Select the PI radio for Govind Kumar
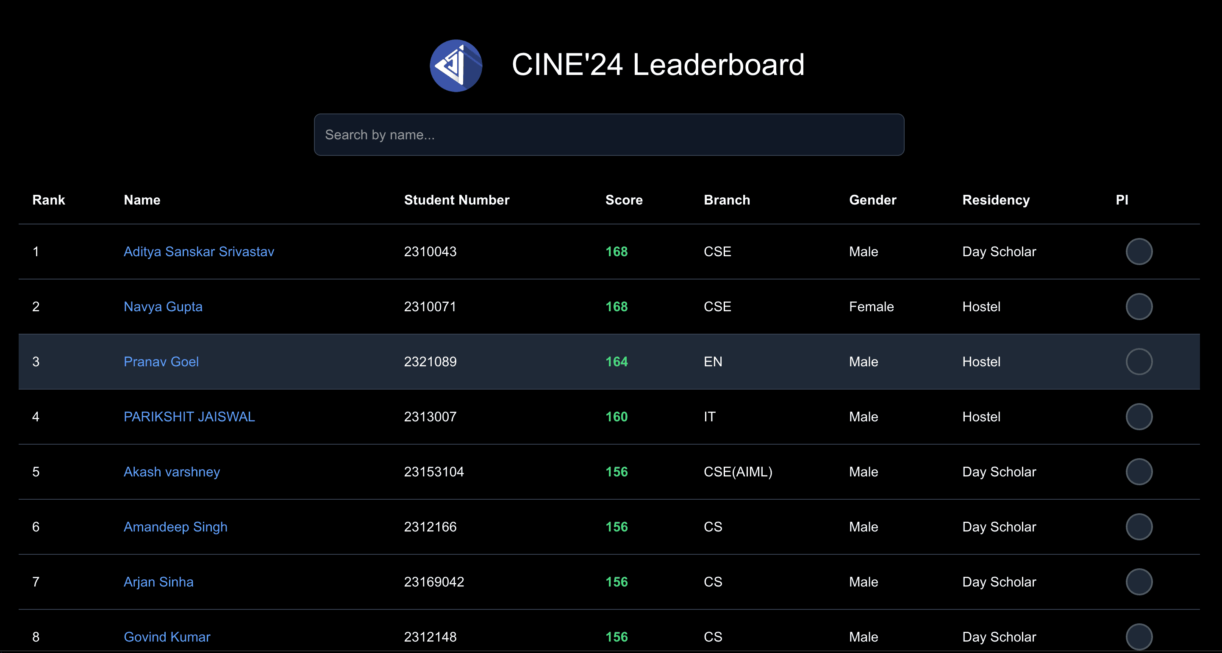 point(1139,637)
